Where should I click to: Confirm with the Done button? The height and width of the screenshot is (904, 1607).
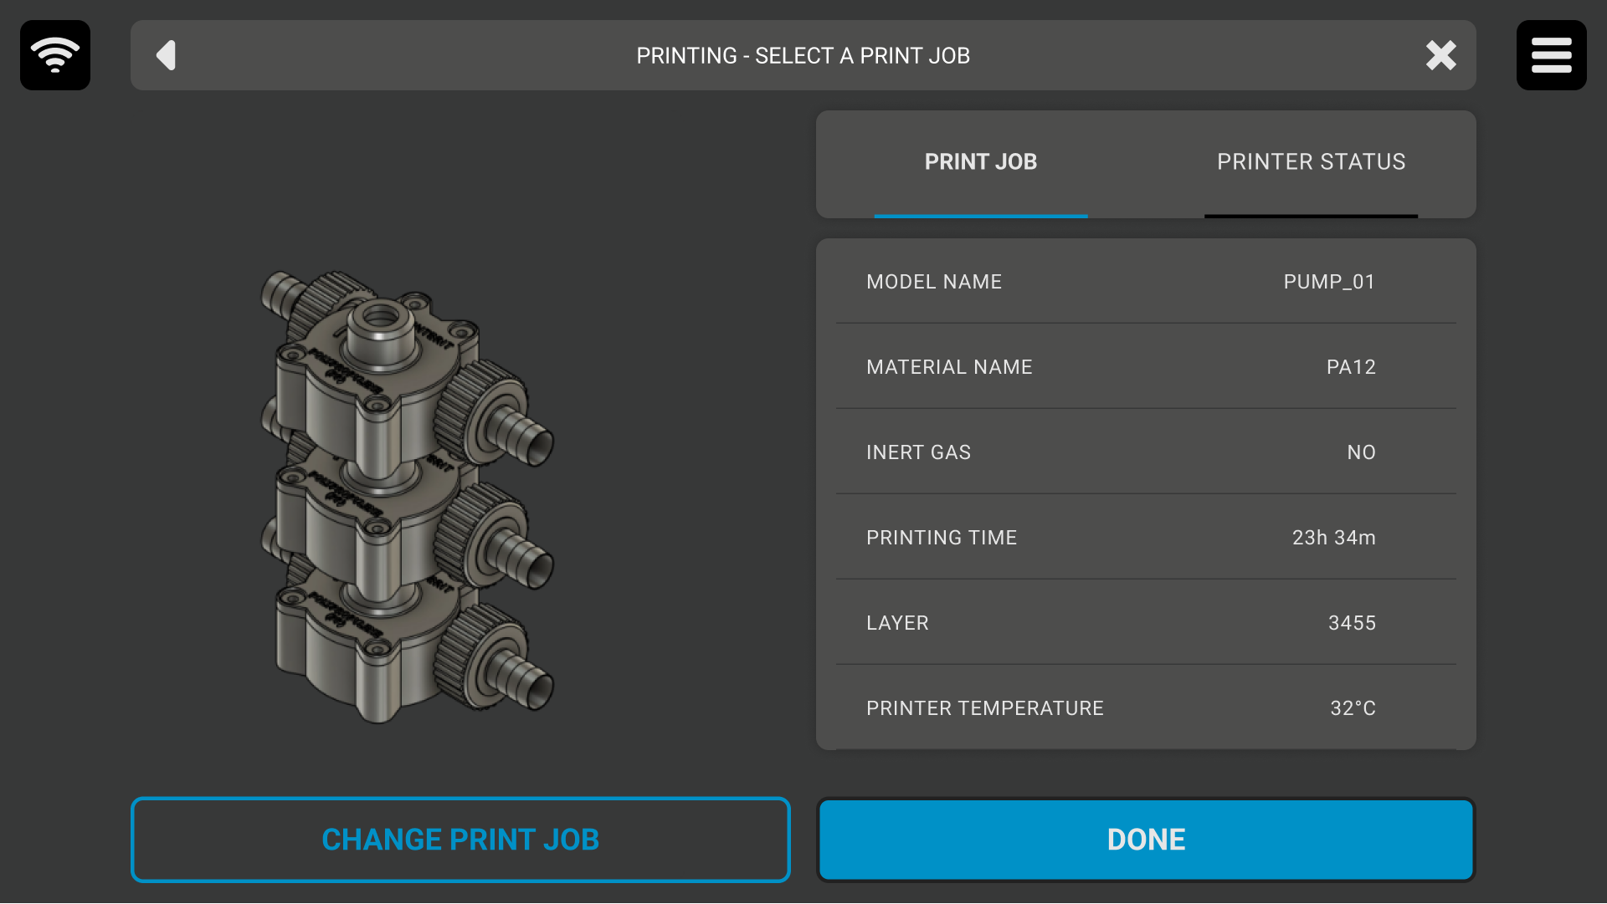pyautogui.click(x=1146, y=840)
